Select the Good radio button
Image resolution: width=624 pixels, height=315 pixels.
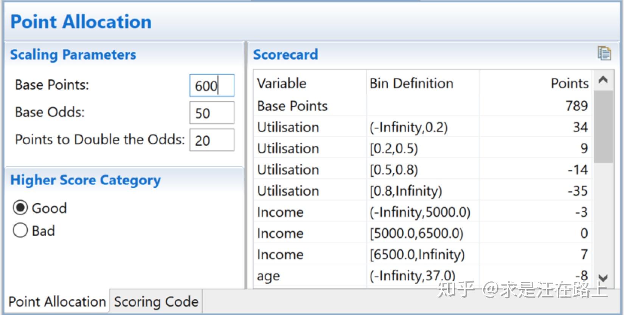click(x=20, y=208)
